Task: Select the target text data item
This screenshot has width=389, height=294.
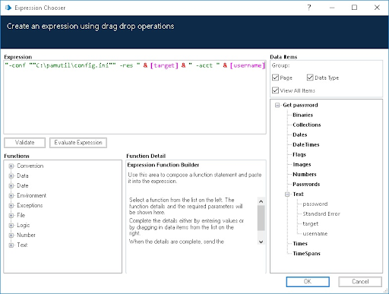Action: point(311,224)
